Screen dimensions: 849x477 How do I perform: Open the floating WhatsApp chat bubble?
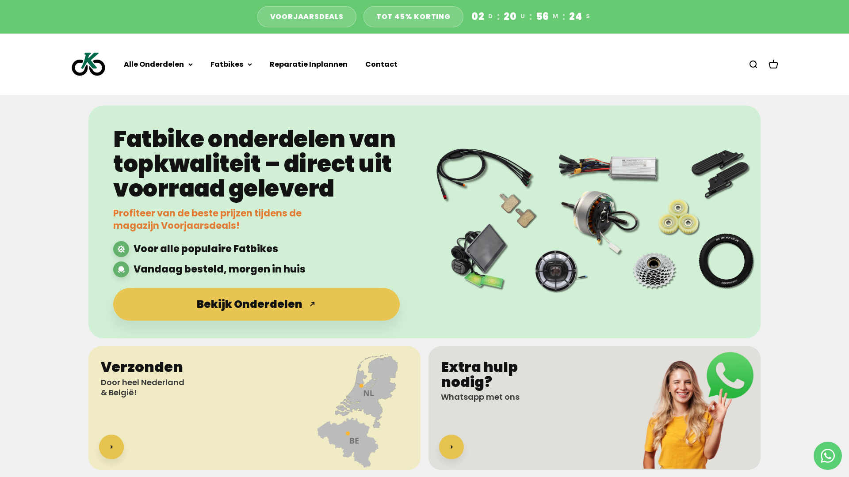pyautogui.click(x=827, y=456)
